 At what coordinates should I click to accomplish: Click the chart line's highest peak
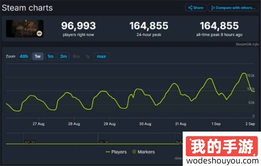pos(244,73)
